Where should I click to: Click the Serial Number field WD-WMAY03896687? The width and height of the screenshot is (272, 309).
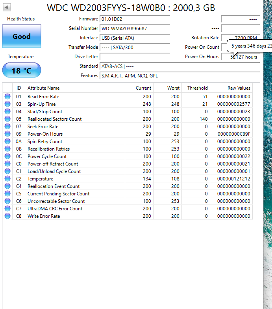pyautogui.click(x=135, y=29)
